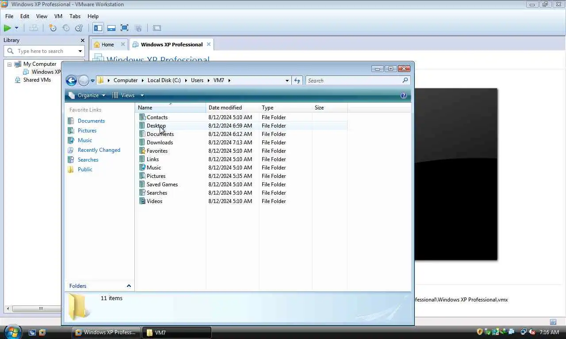Click the Explorer Help question-mark icon
This screenshot has width=566, height=339.
403,95
